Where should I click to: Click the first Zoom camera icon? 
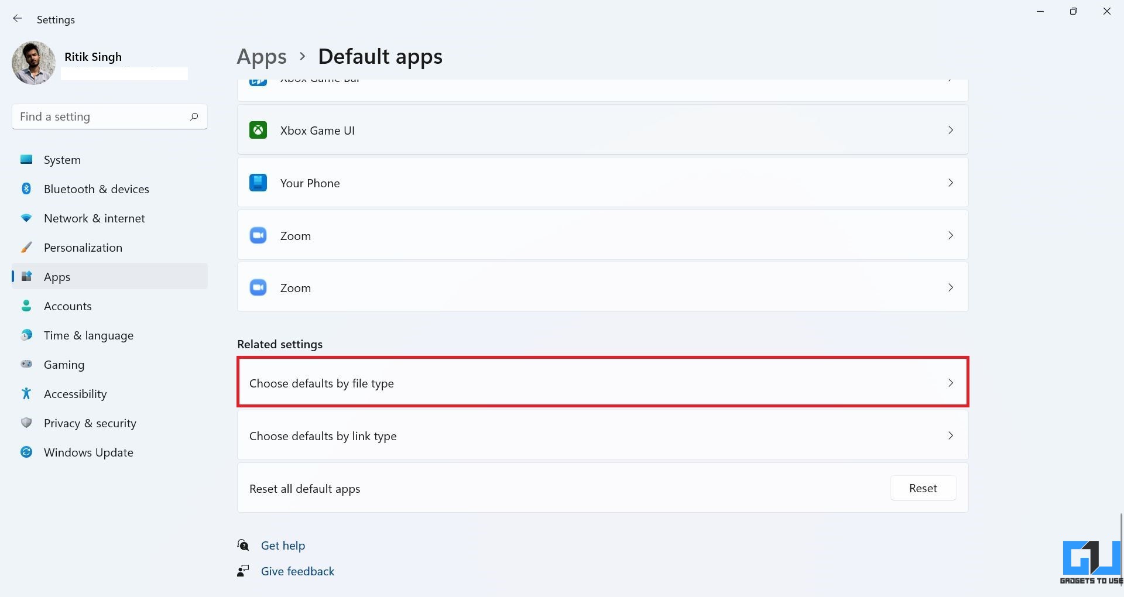tap(258, 235)
